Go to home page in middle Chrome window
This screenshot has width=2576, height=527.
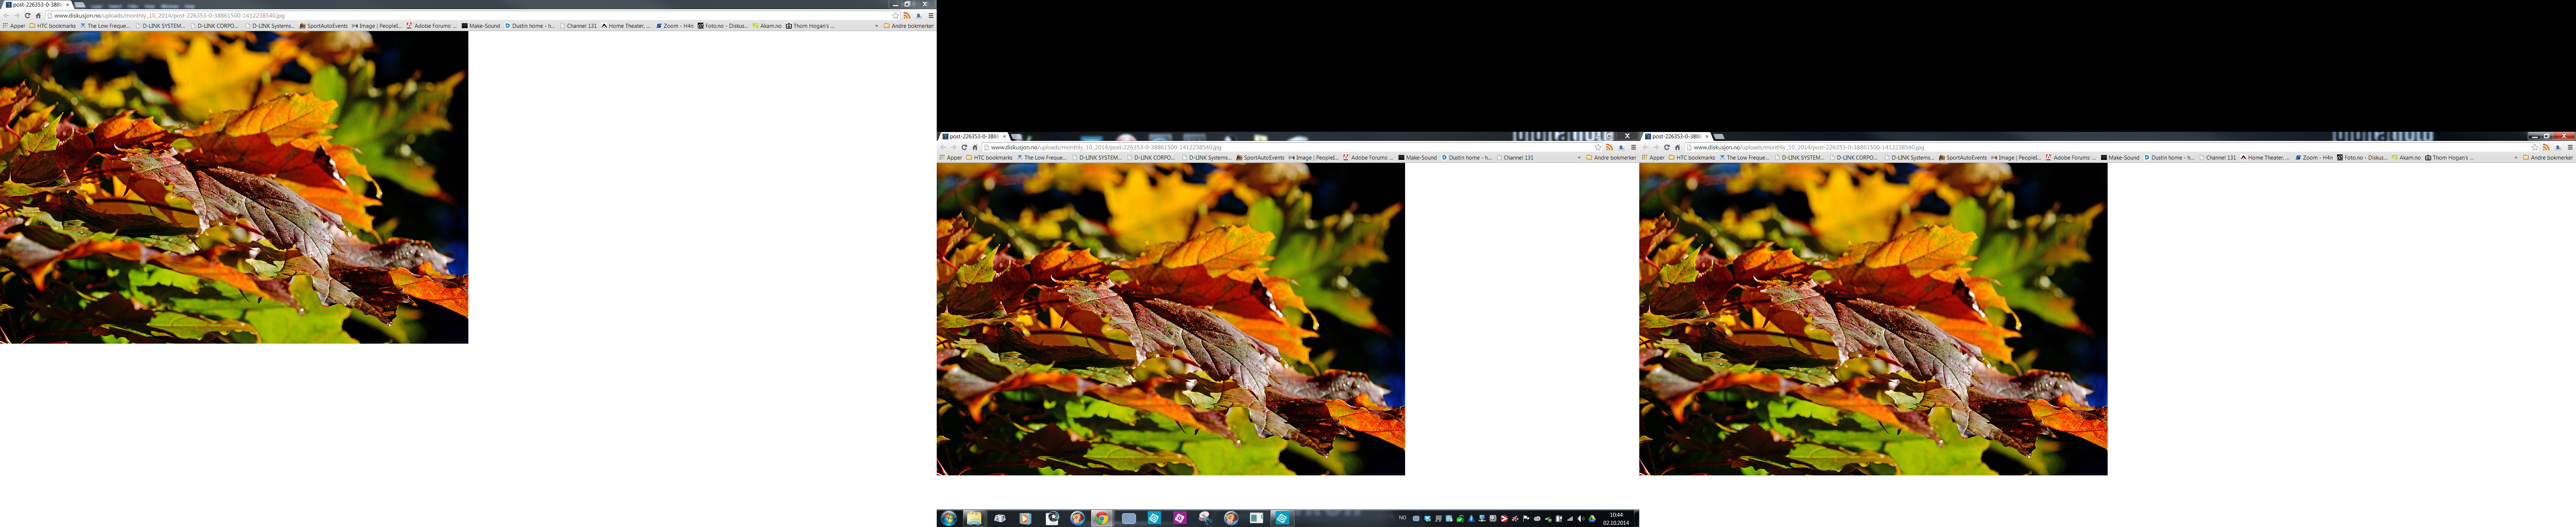tap(975, 147)
